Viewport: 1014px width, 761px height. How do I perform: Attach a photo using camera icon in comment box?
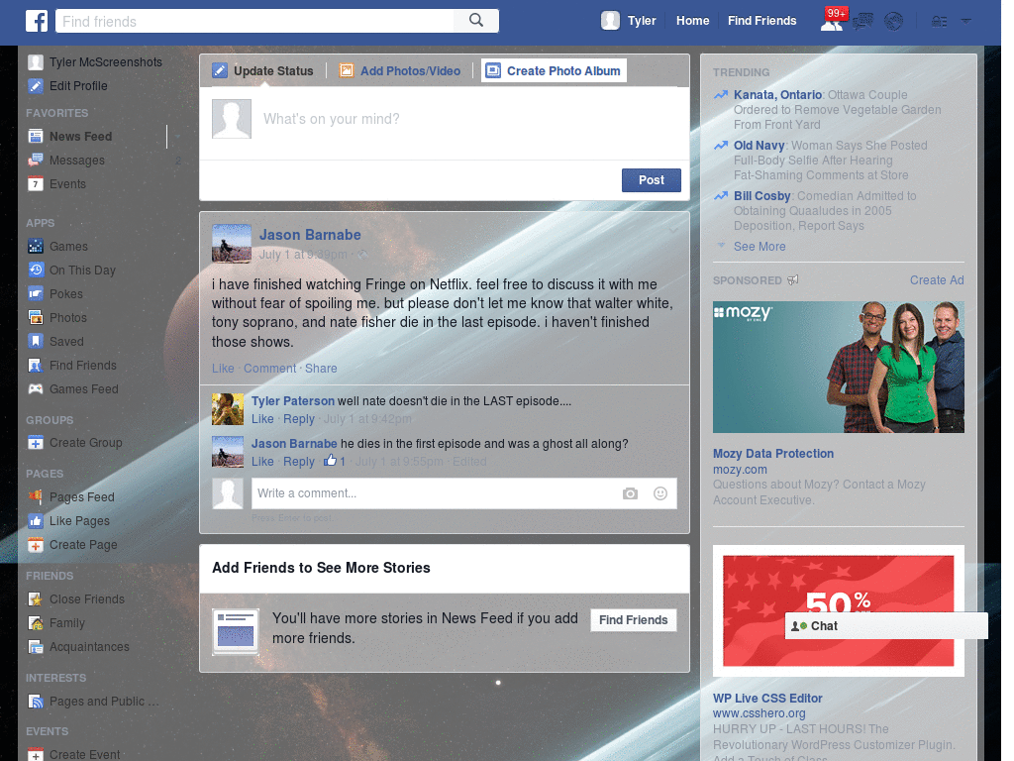pyautogui.click(x=631, y=493)
